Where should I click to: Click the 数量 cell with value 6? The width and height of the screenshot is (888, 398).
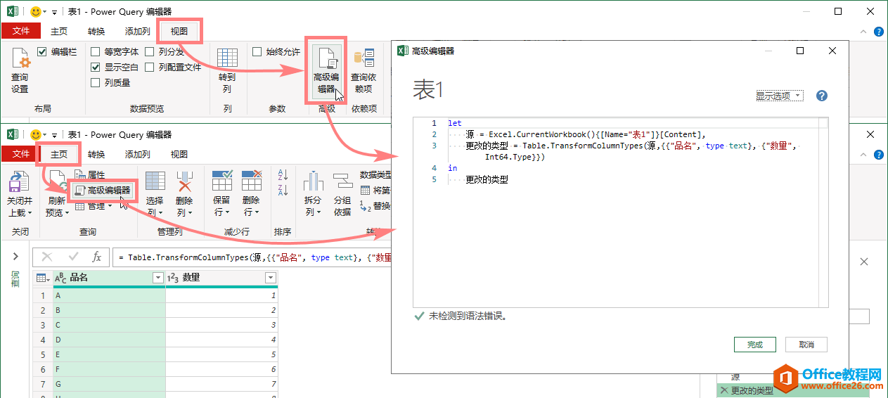tap(221, 369)
